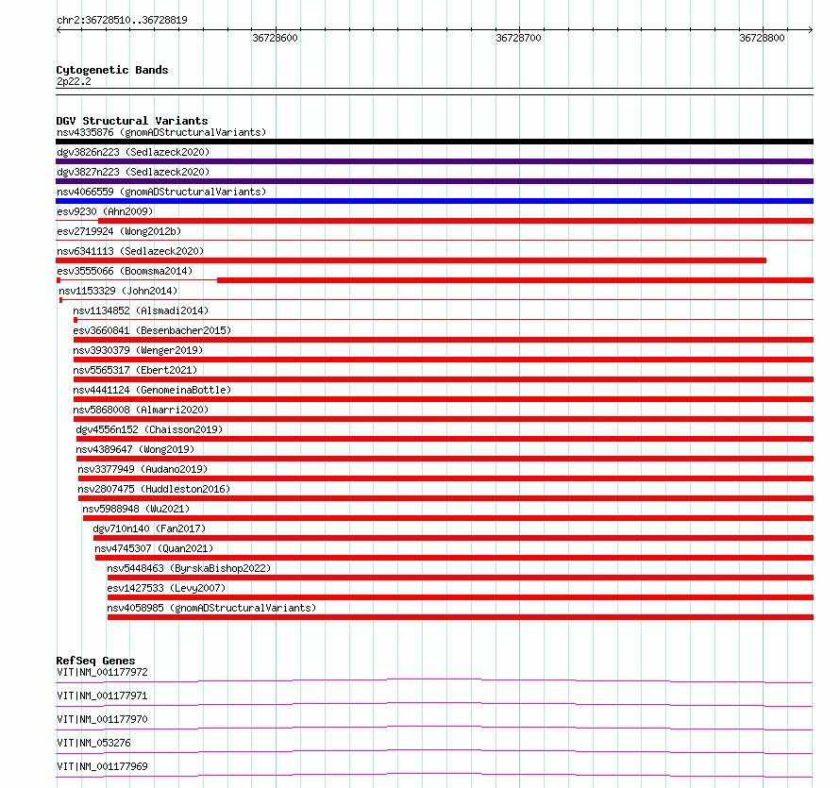Screen dimensions: 840x788
Task: Open transcript VIT|NM_001177972 label
Action: (x=102, y=672)
